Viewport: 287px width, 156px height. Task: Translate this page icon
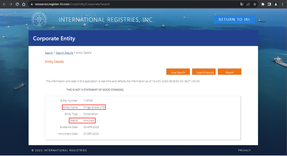[241, 4]
